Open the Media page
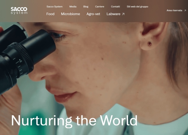 coord(73,6)
